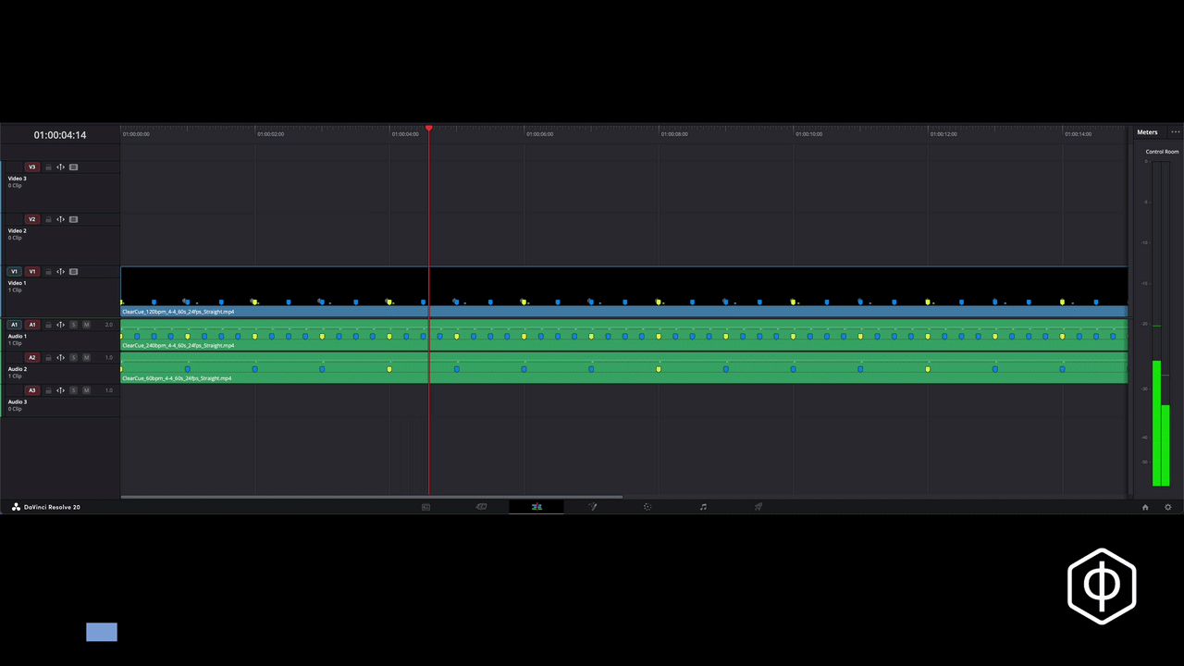Open the Meters panel options menu
This screenshot has height=666, width=1184.
(x=1175, y=132)
